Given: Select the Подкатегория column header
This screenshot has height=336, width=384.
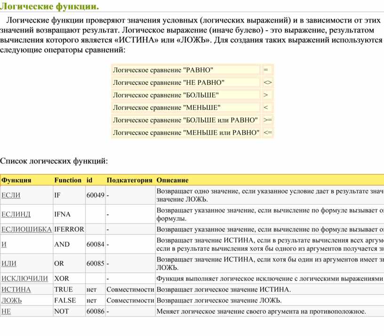Looking at the screenshot, I should coord(129,180).
